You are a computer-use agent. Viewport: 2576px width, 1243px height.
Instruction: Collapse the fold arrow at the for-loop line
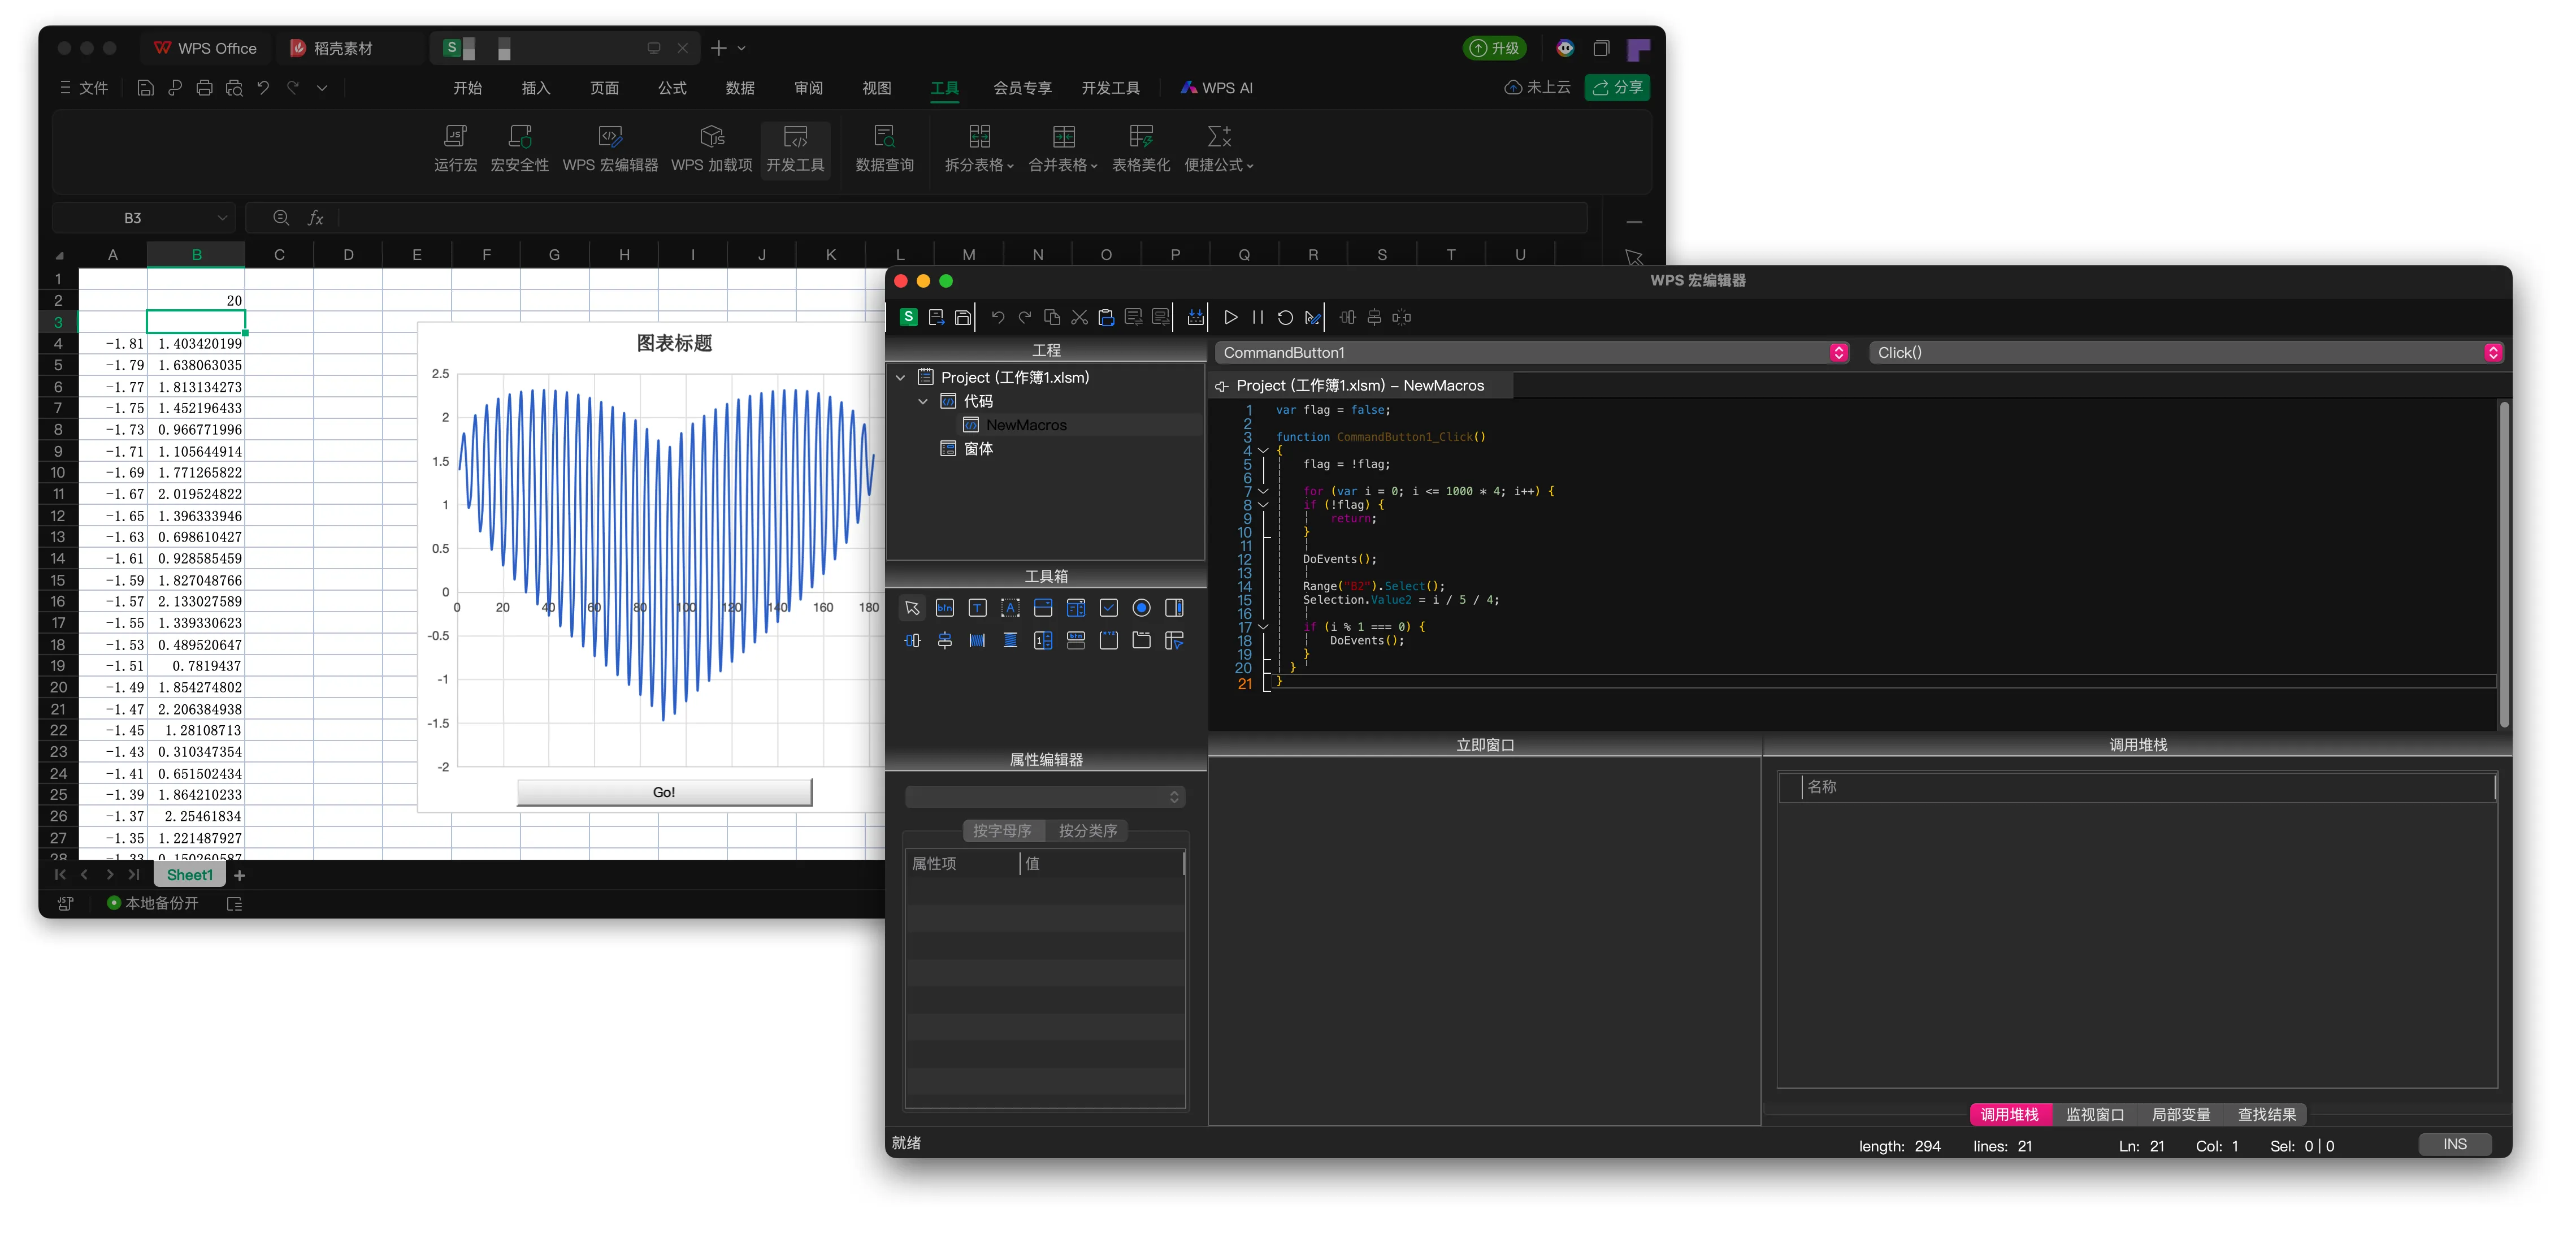click(1263, 491)
